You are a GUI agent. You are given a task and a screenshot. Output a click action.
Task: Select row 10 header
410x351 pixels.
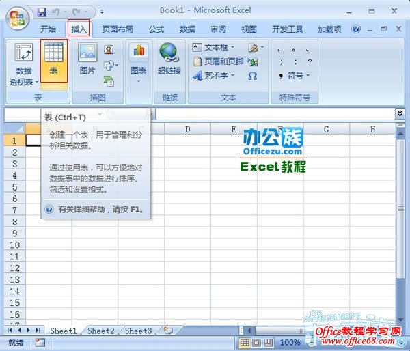click(14, 245)
